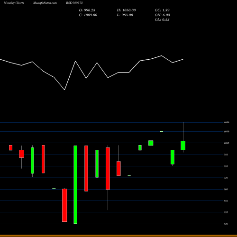The height and width of the screenshot is (237, 237).
Task: Click the 'OH: 6.03' value
Action: point(162,15)
